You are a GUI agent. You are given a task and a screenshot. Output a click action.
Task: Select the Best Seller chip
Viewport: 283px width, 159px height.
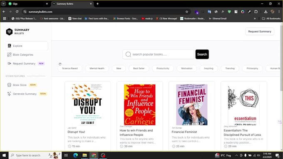139,68
